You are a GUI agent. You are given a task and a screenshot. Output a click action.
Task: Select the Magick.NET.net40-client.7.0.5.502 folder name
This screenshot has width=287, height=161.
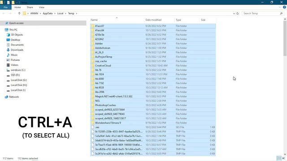[113, 97]
